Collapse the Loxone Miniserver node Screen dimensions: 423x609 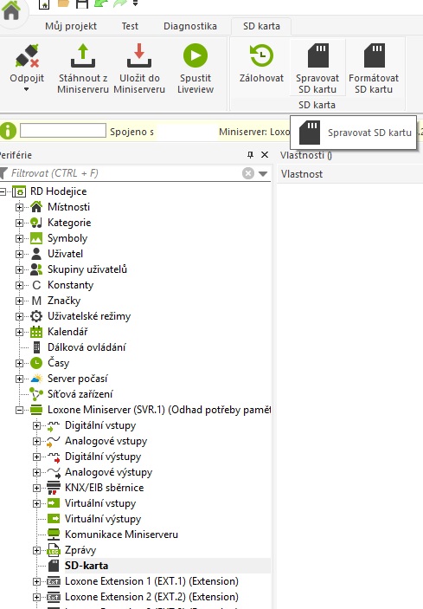(x=19, y=410)
